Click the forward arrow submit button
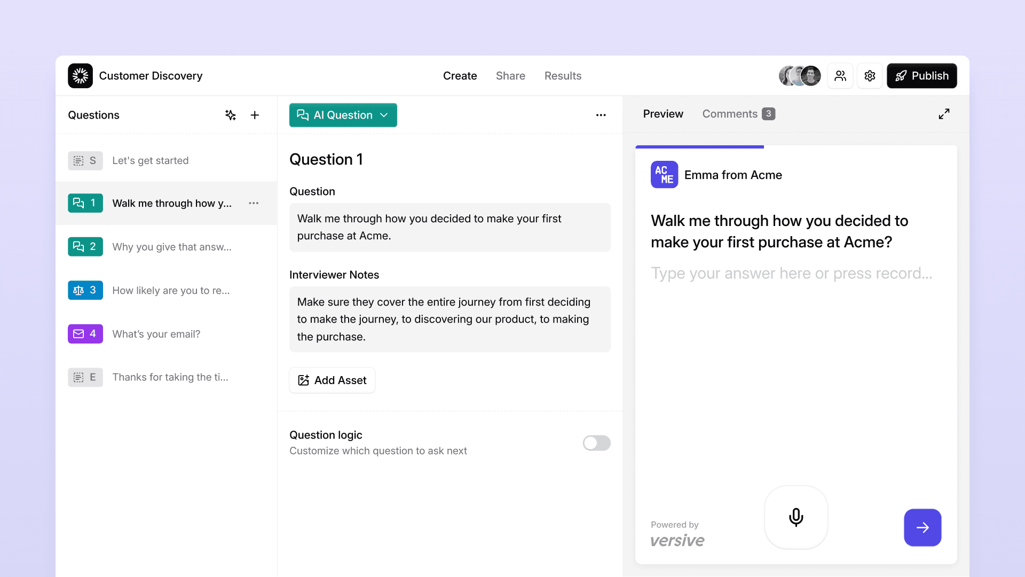This screenshot has height=577, width=1025. click(922, 527)
